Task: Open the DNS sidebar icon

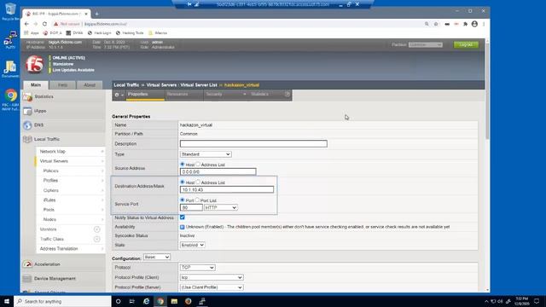Action: [x=27, y=125]
